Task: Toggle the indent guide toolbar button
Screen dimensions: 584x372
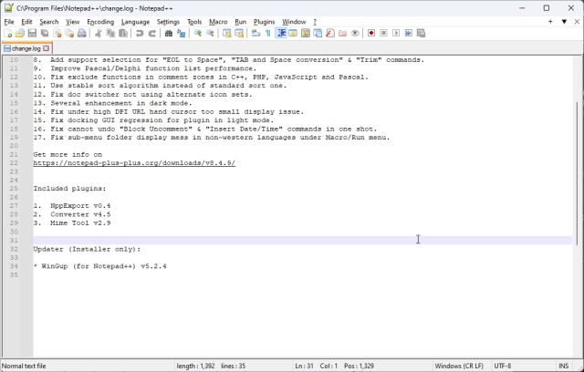Action: (281, 34)
